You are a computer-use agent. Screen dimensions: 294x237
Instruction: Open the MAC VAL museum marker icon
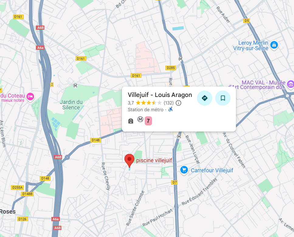(290, 84)
